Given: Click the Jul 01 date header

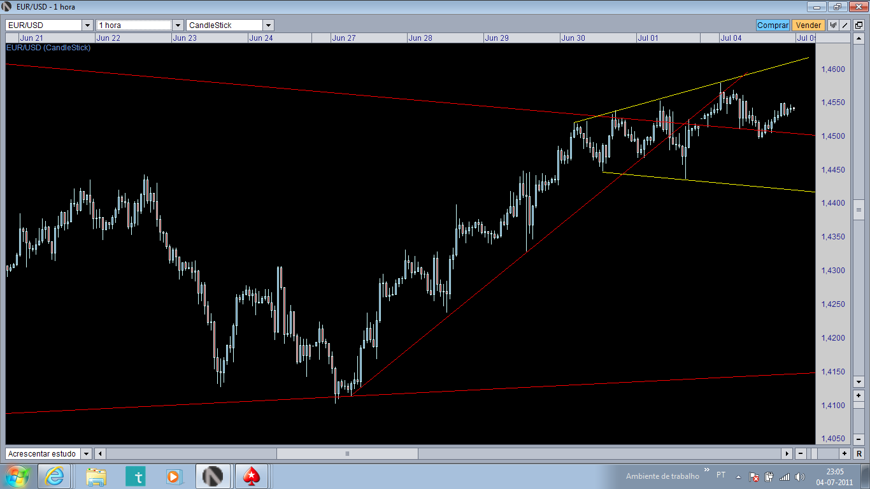Looking at the screenshot, I should tap(648, 38).
